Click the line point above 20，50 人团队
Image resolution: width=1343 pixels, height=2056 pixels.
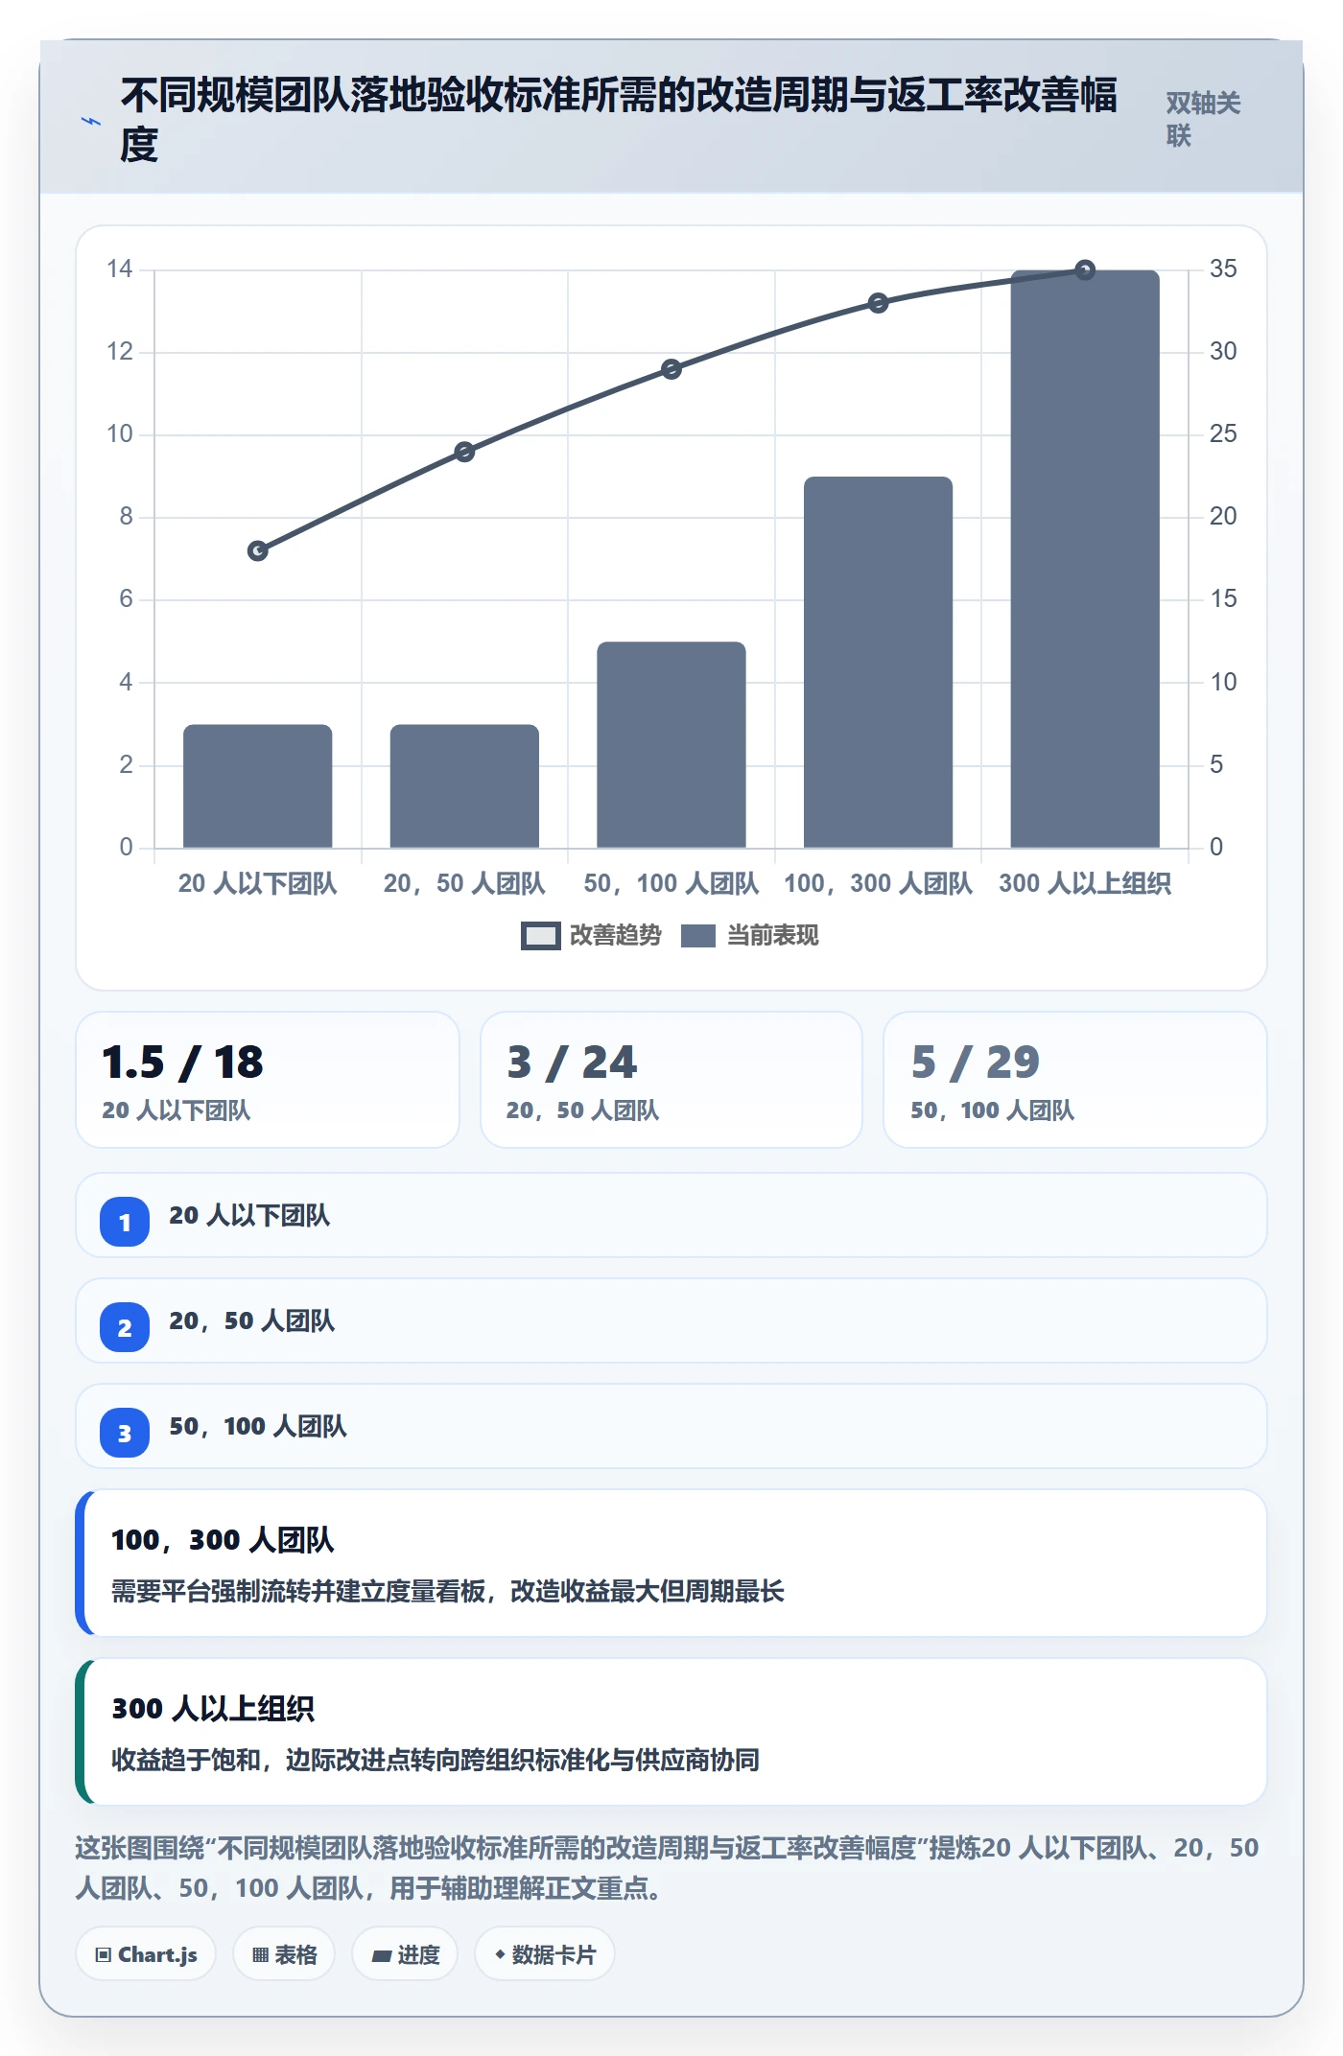(464, 452)
